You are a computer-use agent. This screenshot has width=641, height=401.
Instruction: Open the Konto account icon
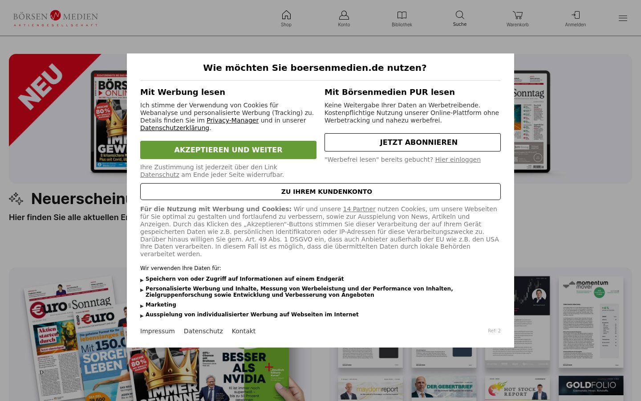344,15
